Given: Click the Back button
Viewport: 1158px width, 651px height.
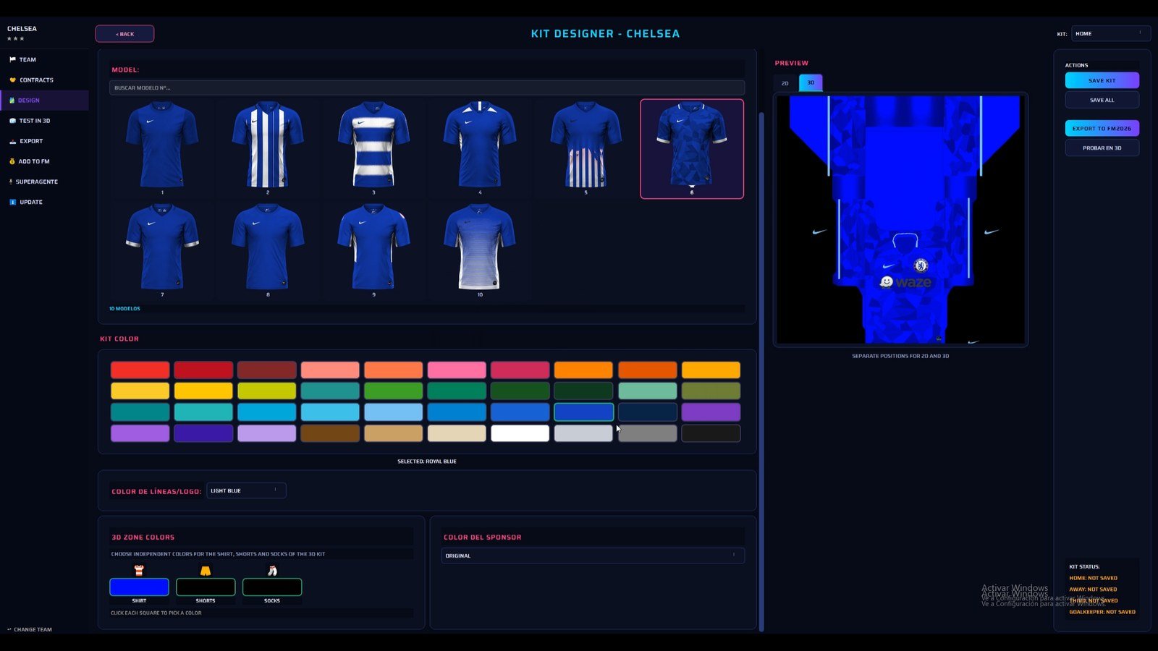Looking at the screenshot, I should pos(124,34).
